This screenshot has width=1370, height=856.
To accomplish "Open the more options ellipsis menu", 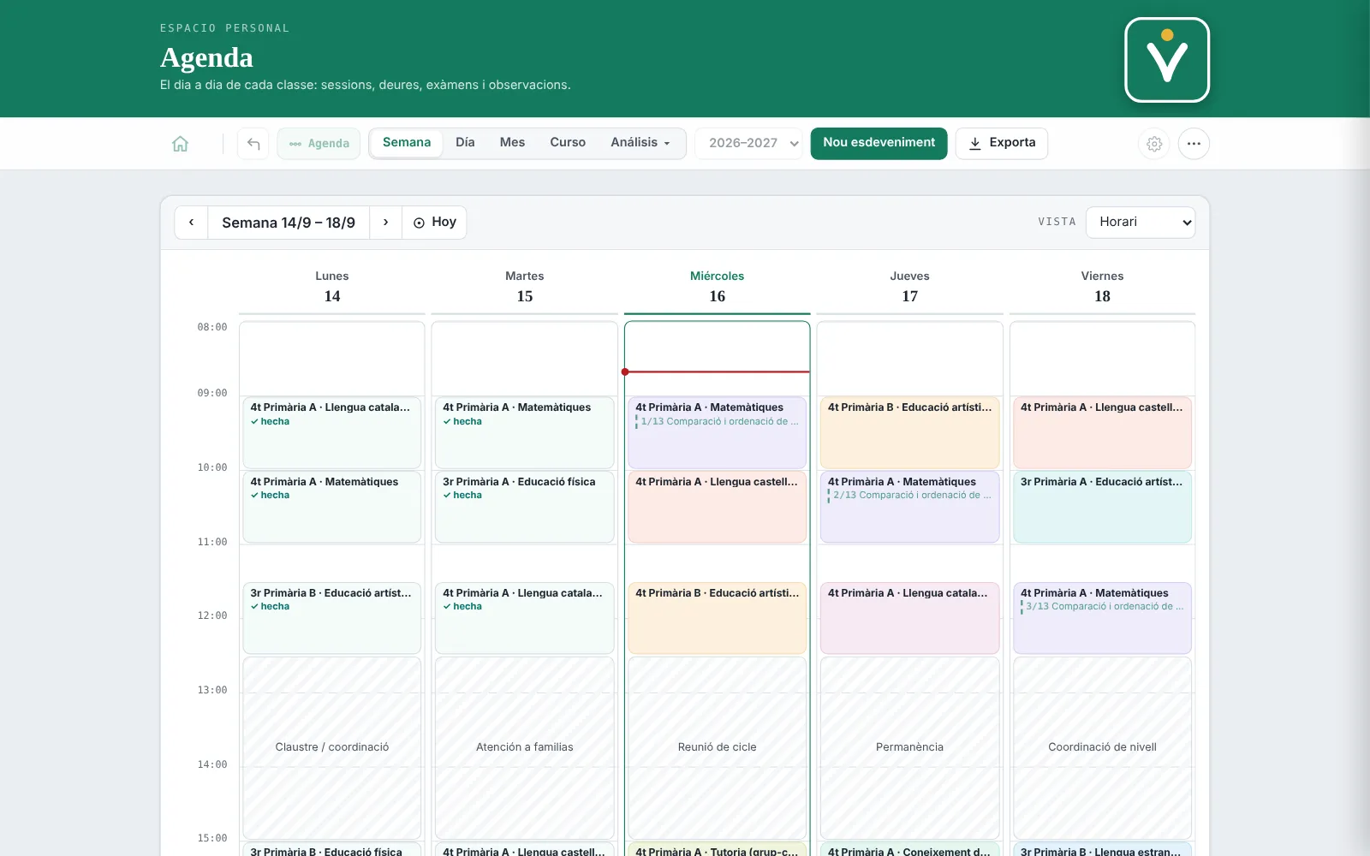I will 1194,144.
